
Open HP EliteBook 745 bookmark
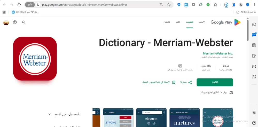click(25, 12)
